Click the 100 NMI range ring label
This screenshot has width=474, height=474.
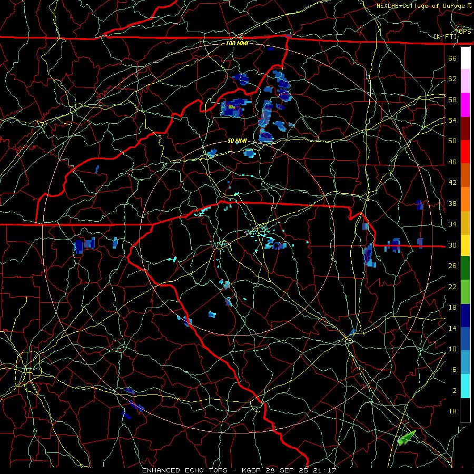[x=238, y=43]
